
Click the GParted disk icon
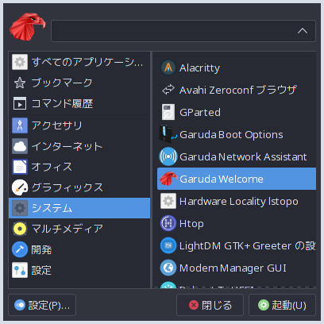click(x=168, y=112)
